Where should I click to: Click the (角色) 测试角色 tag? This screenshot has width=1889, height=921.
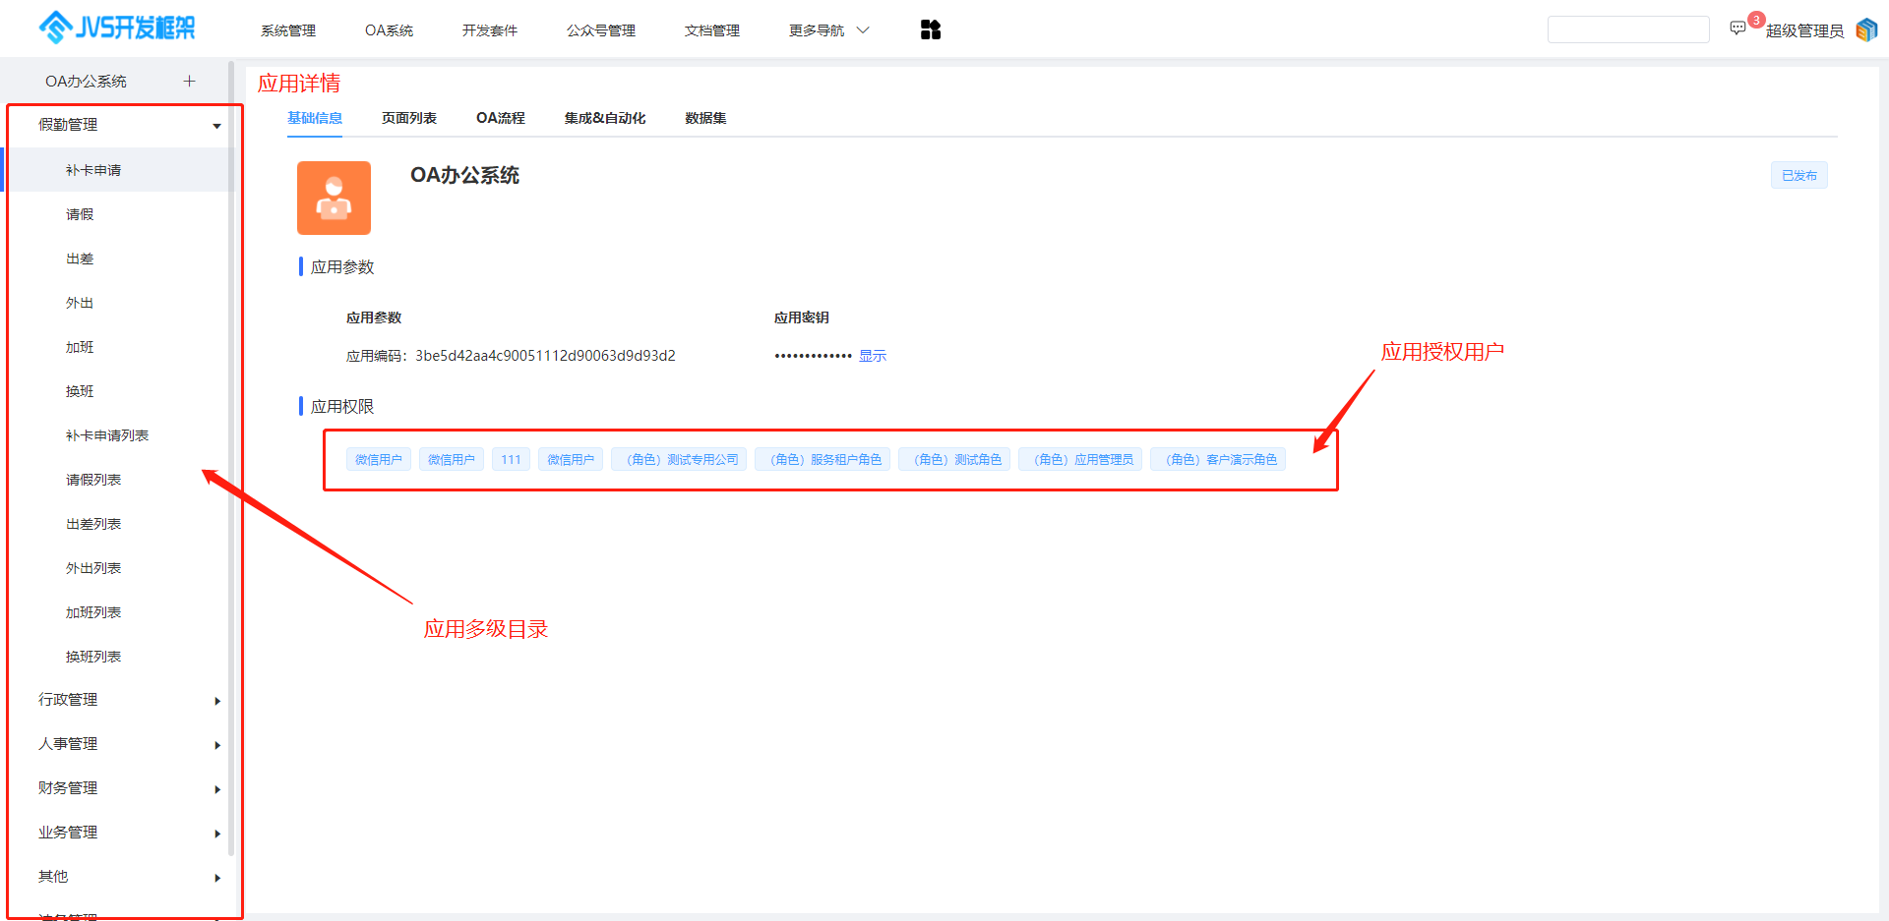[954, 459]
